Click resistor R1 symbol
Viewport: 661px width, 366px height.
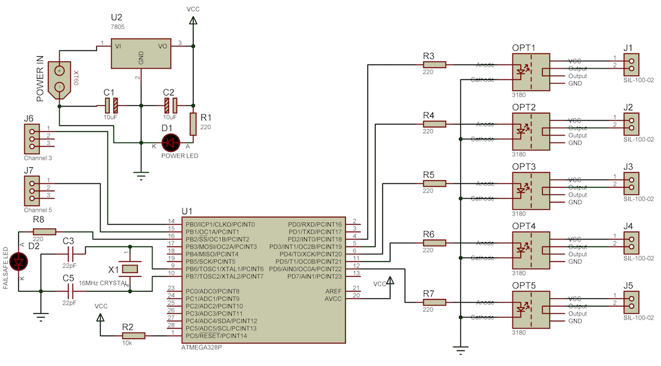193,124
